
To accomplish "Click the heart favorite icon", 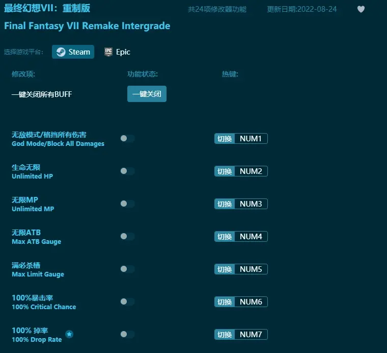I will pos(361,9).
